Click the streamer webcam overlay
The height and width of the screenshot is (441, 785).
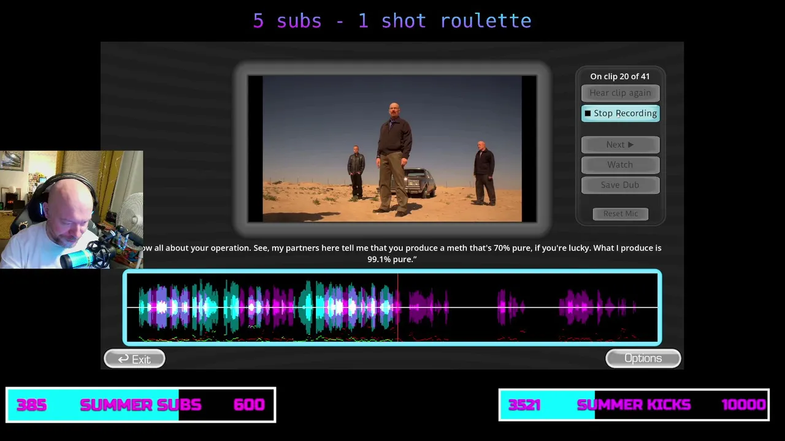[71, 209]
